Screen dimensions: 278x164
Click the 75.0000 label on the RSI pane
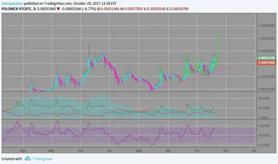click(x=264, y=126)
